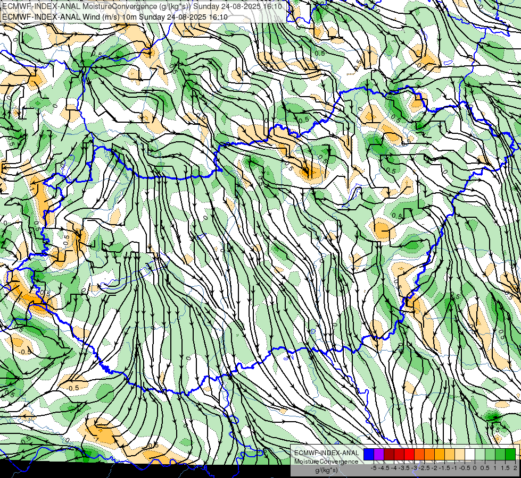The image size is (521, 478).
Task: Click the 'g/(kg*s)' unit label in legend
Action: pyautogui.click(x=326, y=470)
